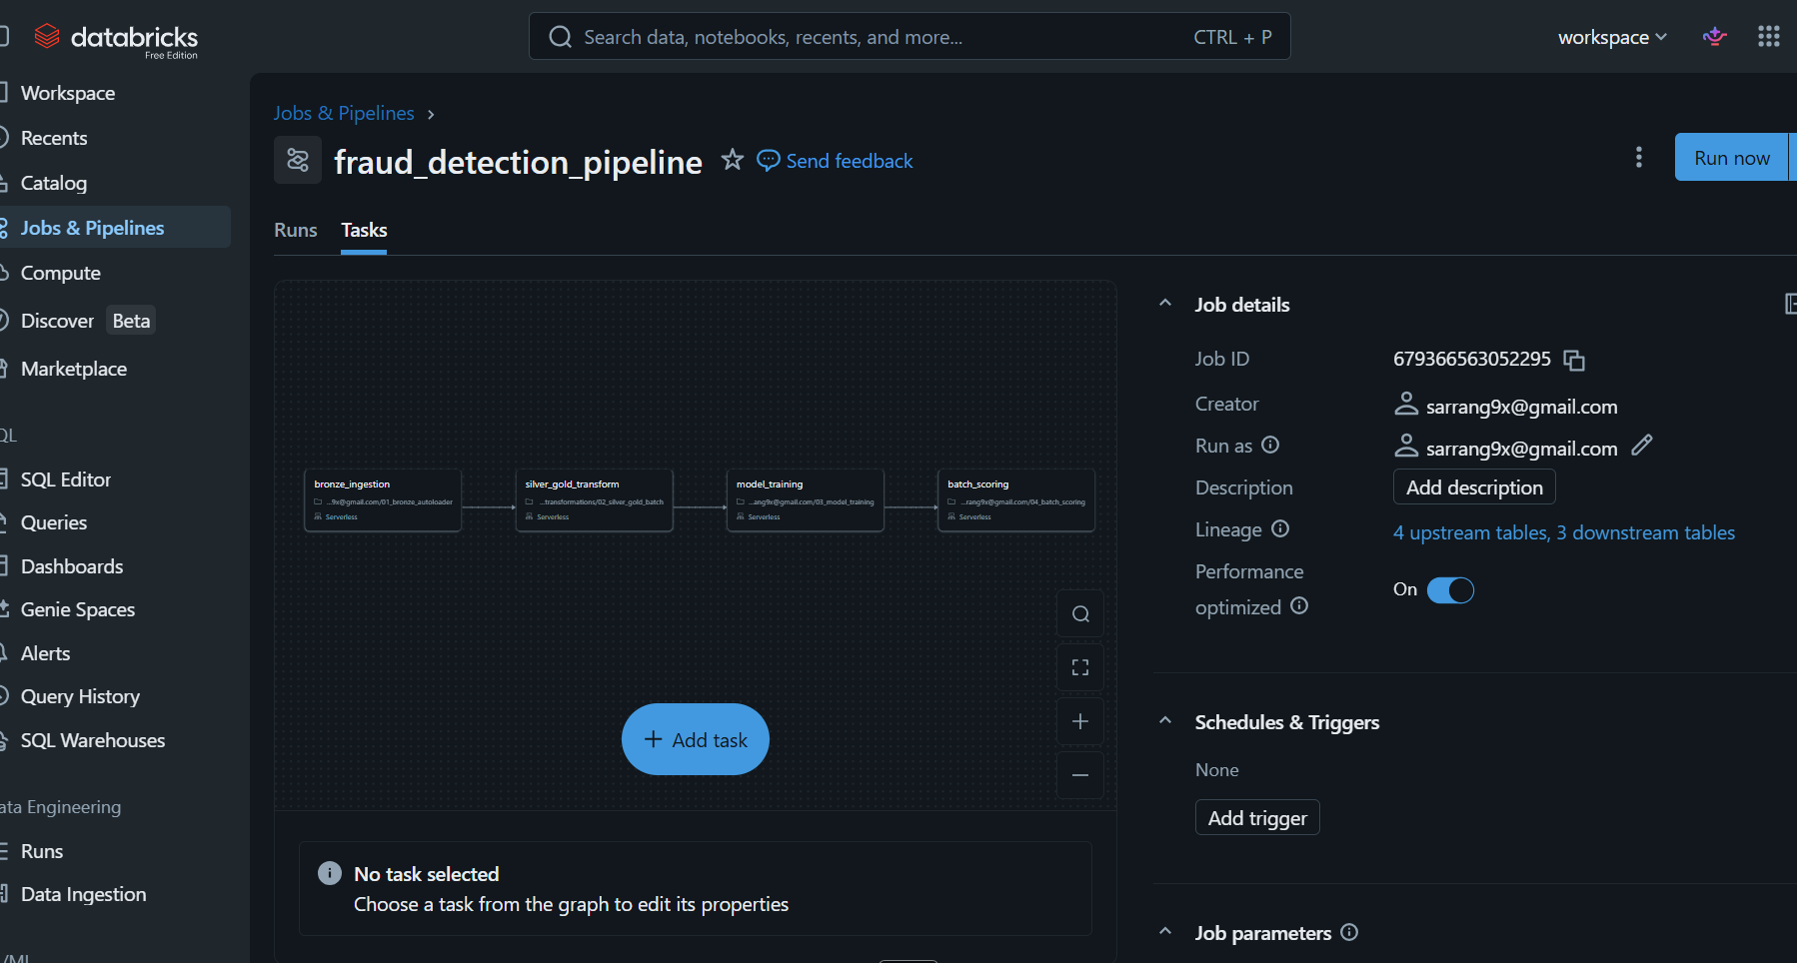Focus the global search field
The image size is (1797, 963).
(909, 37)
